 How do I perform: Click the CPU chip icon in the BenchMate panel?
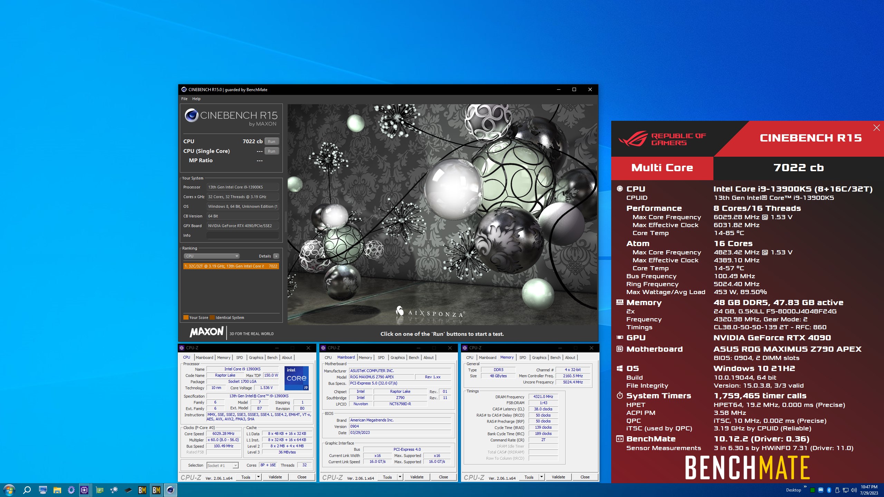click(620, 189)
